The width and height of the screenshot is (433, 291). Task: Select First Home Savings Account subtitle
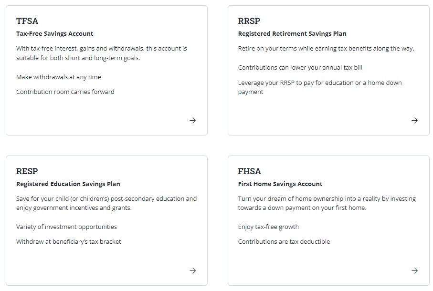tap(280, 184)
